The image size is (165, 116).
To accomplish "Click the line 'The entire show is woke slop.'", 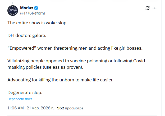I will (38, 23).
